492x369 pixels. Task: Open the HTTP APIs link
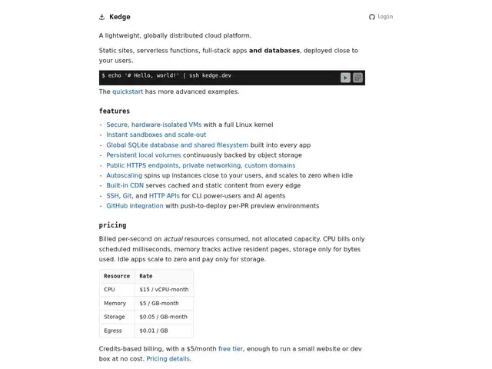[164, 196]
